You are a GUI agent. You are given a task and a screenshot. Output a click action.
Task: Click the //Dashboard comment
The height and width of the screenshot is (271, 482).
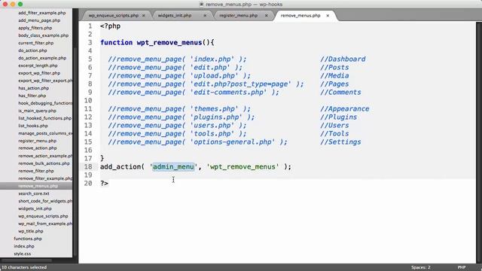tap(343, 59)
